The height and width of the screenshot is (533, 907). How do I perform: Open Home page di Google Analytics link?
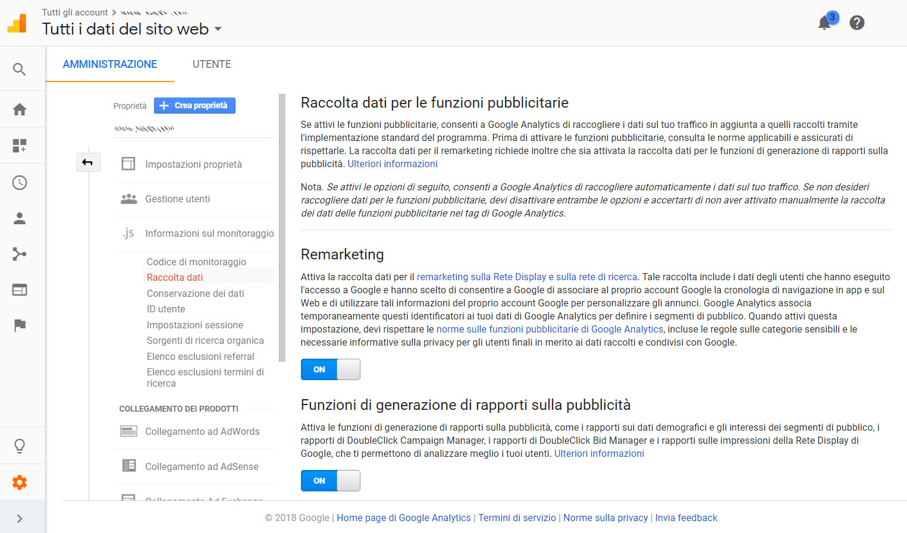tap(403, 518)
